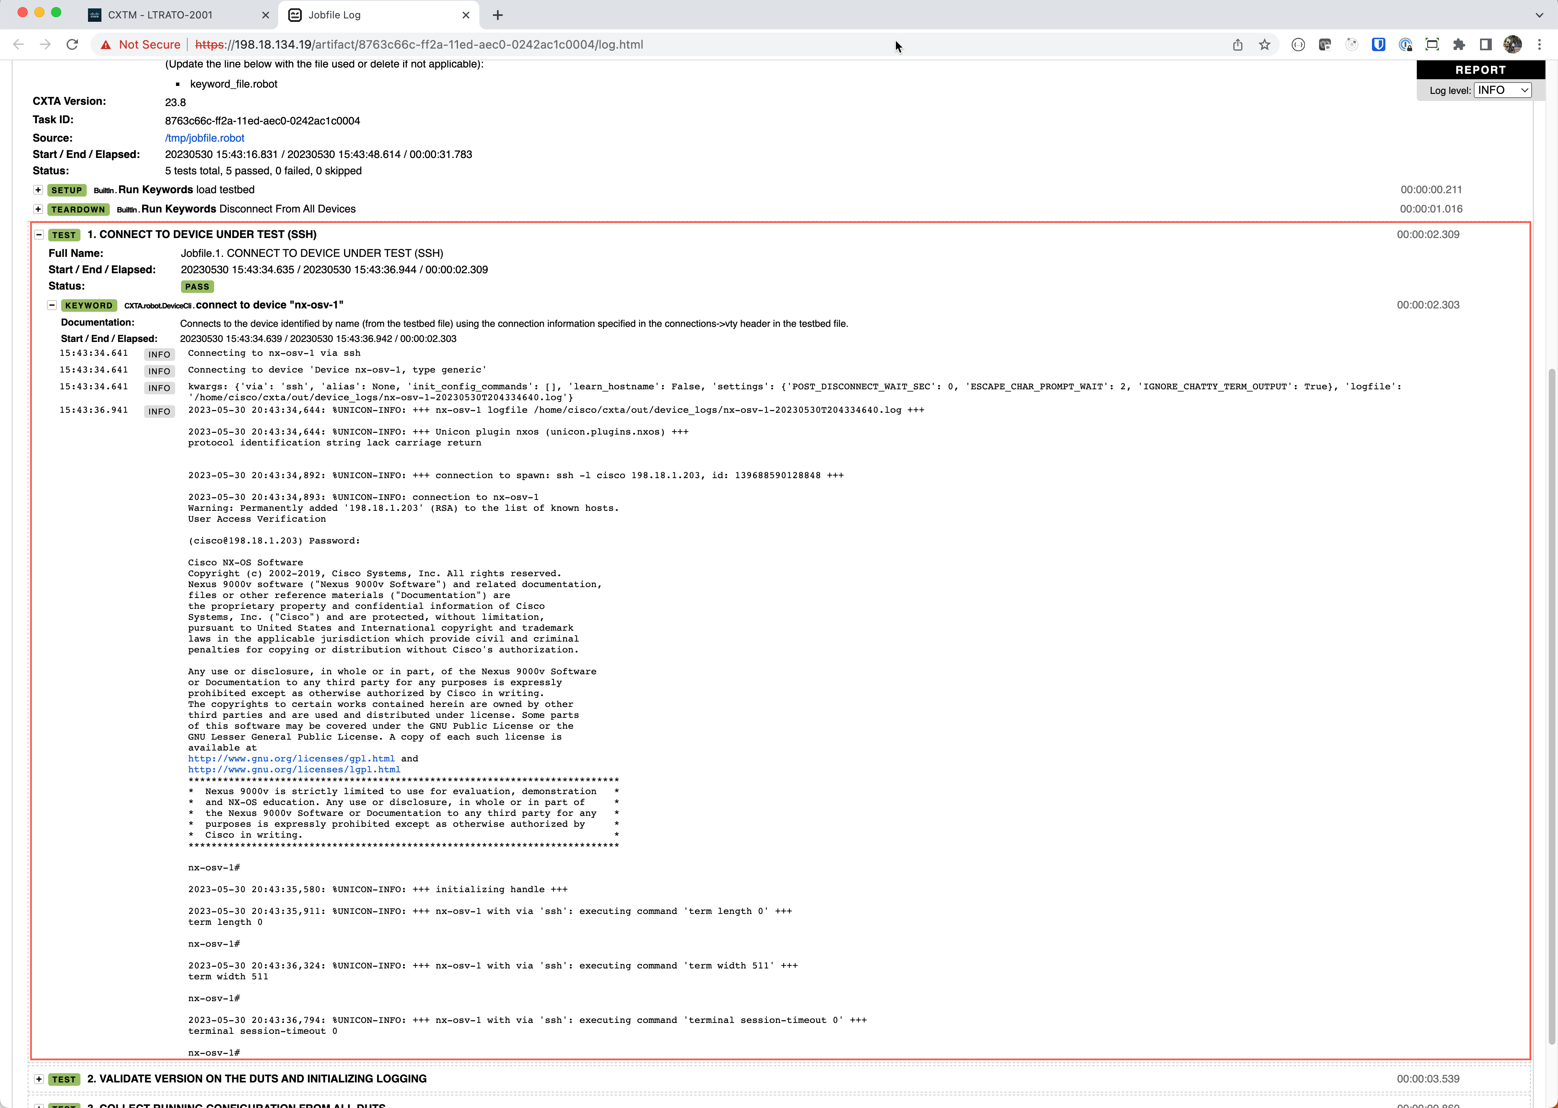Toggle the browser side panel
Screen dimensions: 1558x1108
(x=1486, y=44)
